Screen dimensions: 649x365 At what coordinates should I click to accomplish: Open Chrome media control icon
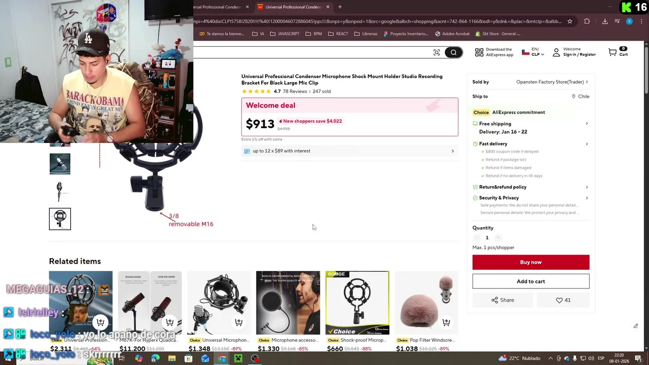617,21
